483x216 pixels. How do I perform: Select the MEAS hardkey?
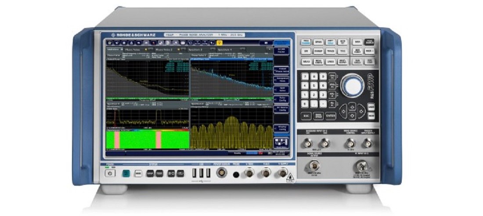point(306,61)
